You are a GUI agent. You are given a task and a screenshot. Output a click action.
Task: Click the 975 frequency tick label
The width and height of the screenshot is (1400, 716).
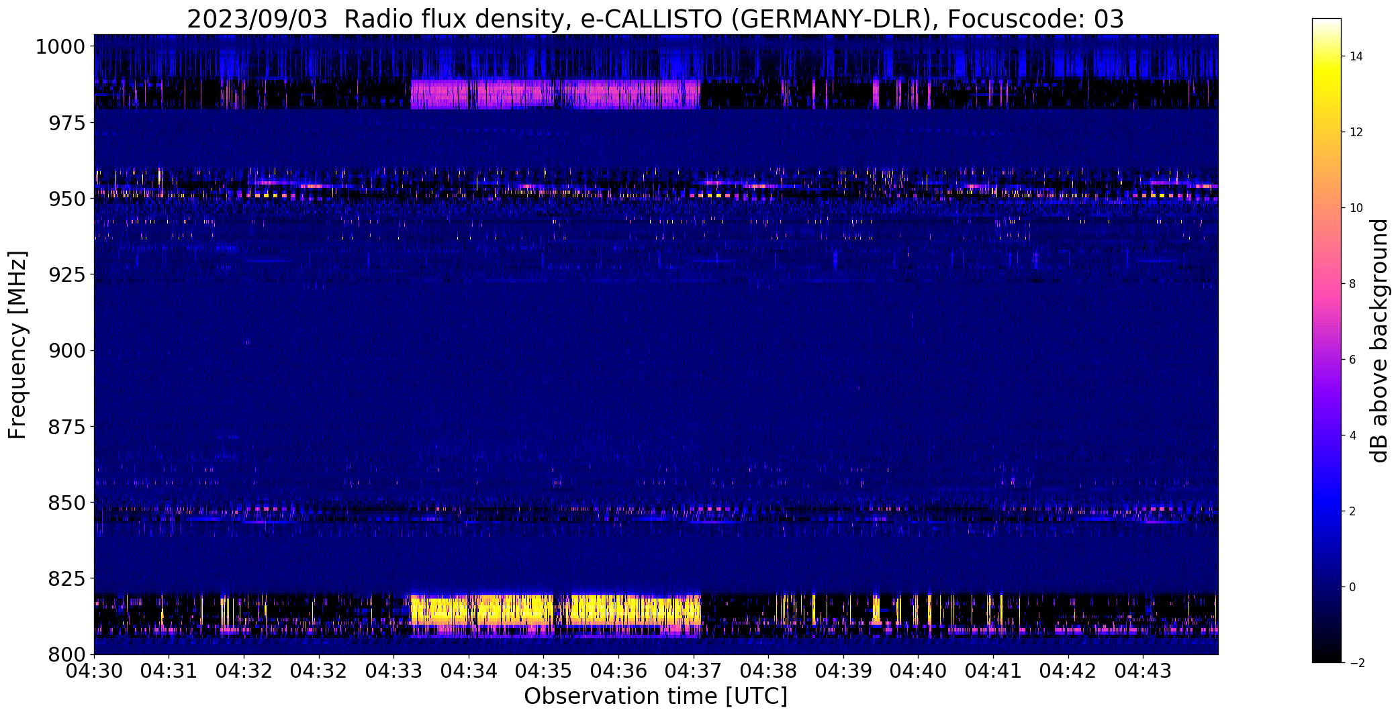[66, 123]
